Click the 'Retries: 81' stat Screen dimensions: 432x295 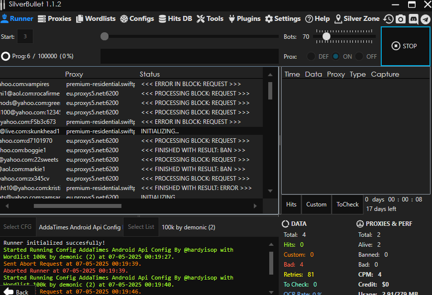(x=299, y=275)
